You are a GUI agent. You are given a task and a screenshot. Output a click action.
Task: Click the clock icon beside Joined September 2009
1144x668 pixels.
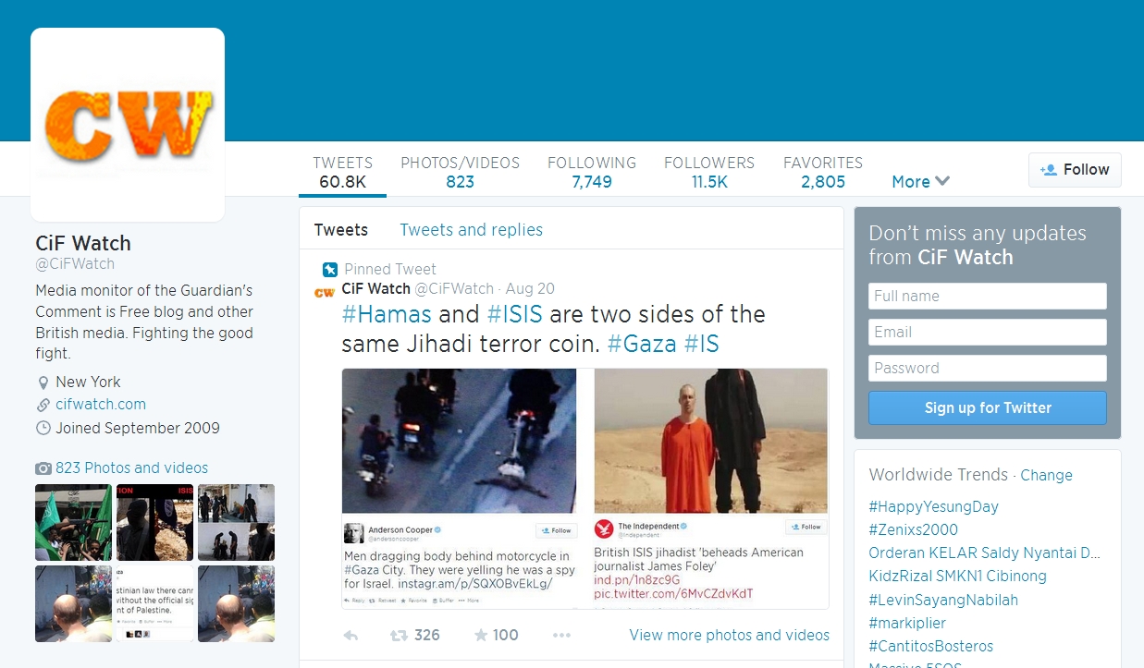43,428
